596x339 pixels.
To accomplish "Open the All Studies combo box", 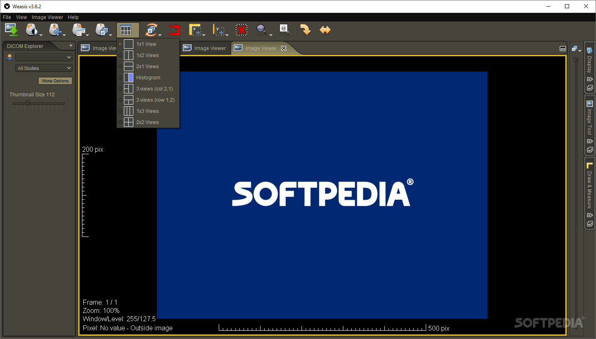I will (44, 68).
